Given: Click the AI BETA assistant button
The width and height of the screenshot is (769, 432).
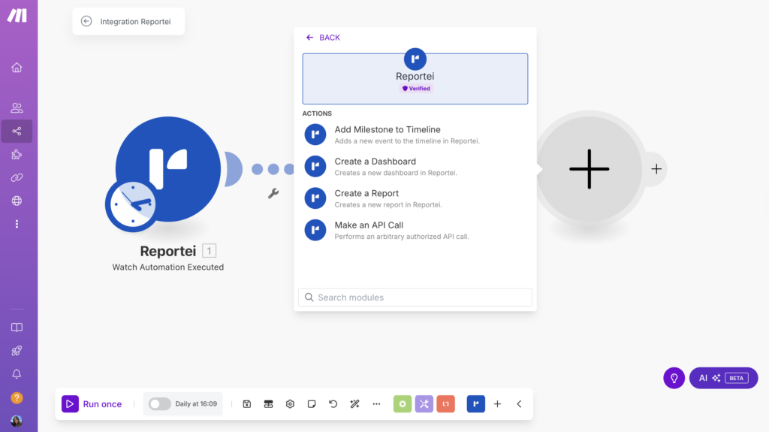Looking at the screenshot, I should click(x=723, y=378).
